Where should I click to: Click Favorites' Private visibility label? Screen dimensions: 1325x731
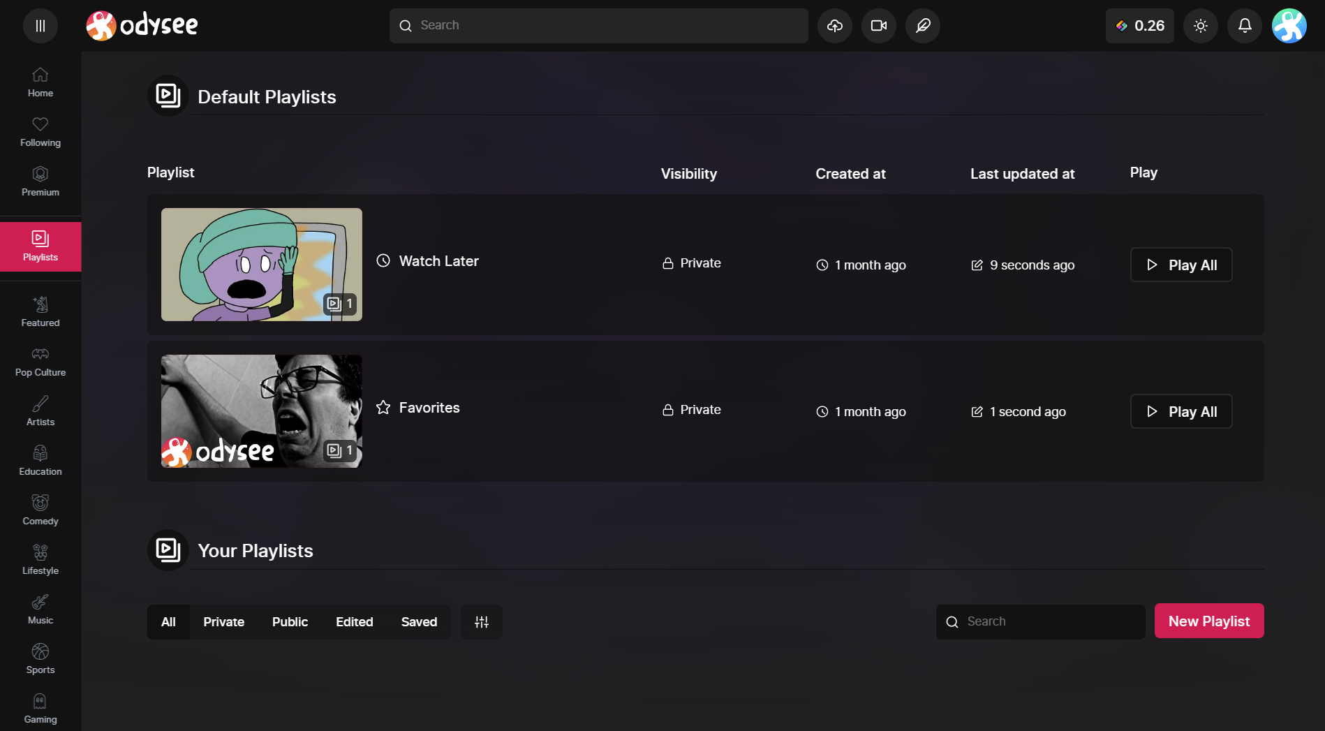pyautogui.click(x=692, y=410)
